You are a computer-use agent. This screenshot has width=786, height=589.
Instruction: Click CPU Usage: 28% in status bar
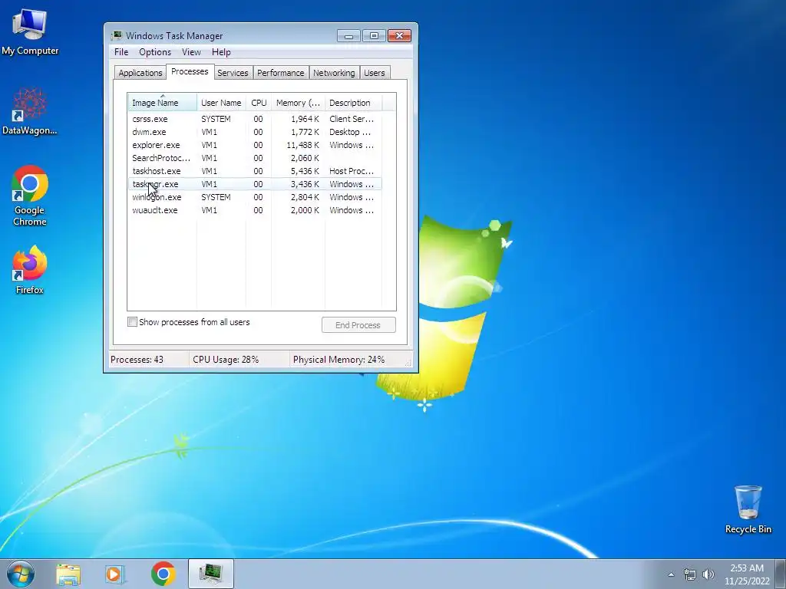226,360
